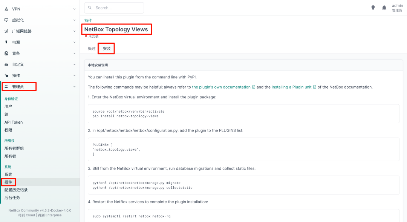Open the admin user menu
This screenshot has width=407, height=222.
coord(397,8)
